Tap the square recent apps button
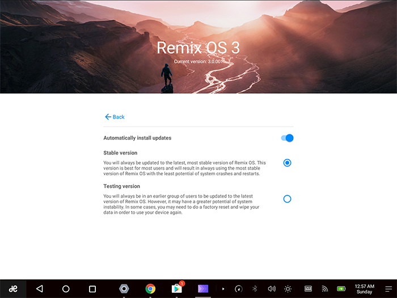Screen dimensions: 397x298 (x=92, y=289)
